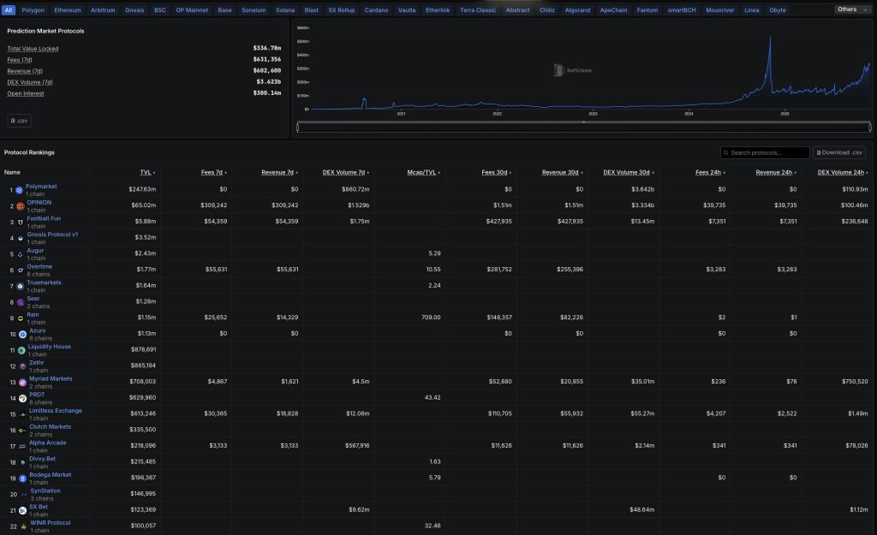Screen dimensions: 877x535
Task: Sort by Fees 30d column header
Action: (x=496, y=172)
